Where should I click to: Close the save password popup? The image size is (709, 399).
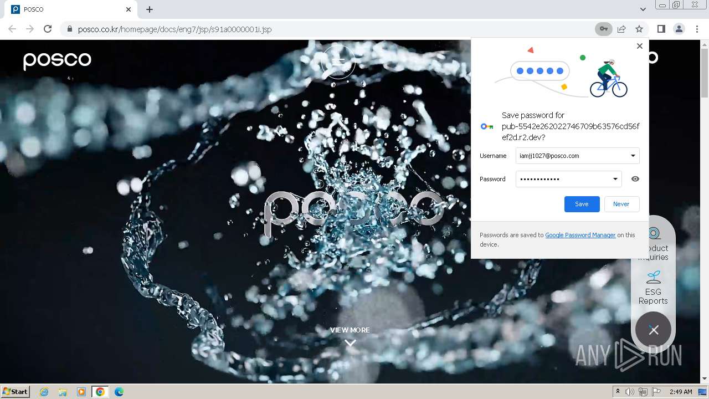click(640, 46)
